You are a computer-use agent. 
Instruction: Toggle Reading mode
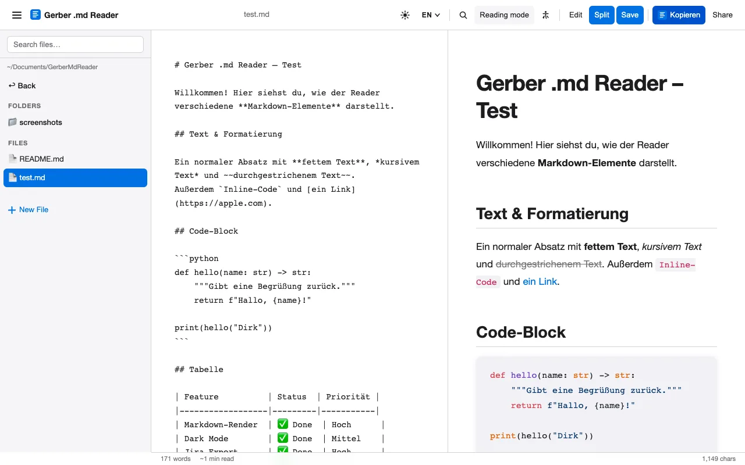[504, 15]
